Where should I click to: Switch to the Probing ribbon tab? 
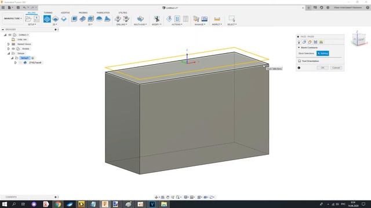click(83, 13)
